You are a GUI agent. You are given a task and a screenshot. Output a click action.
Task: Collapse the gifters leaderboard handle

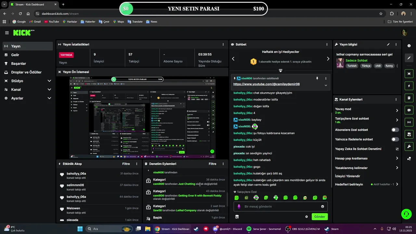280,70
